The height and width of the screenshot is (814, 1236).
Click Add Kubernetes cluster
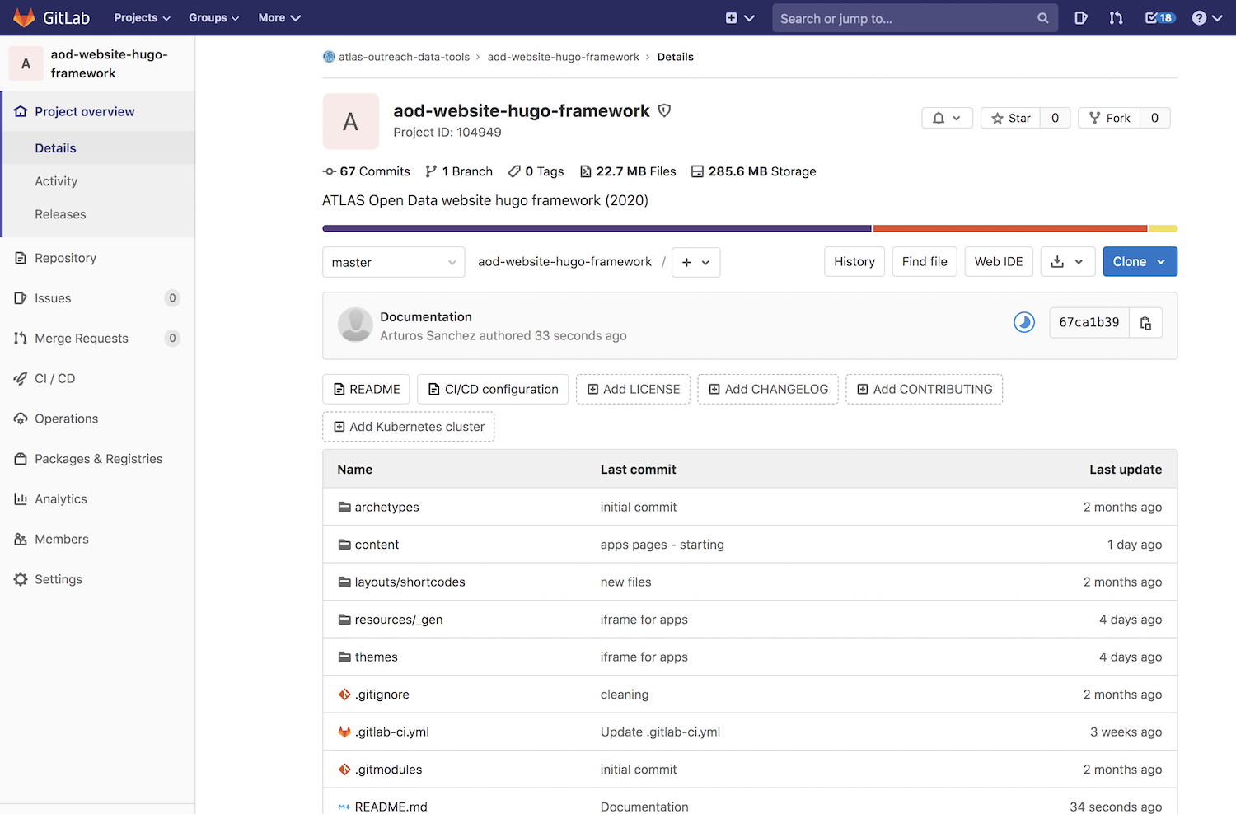point(409,427)
